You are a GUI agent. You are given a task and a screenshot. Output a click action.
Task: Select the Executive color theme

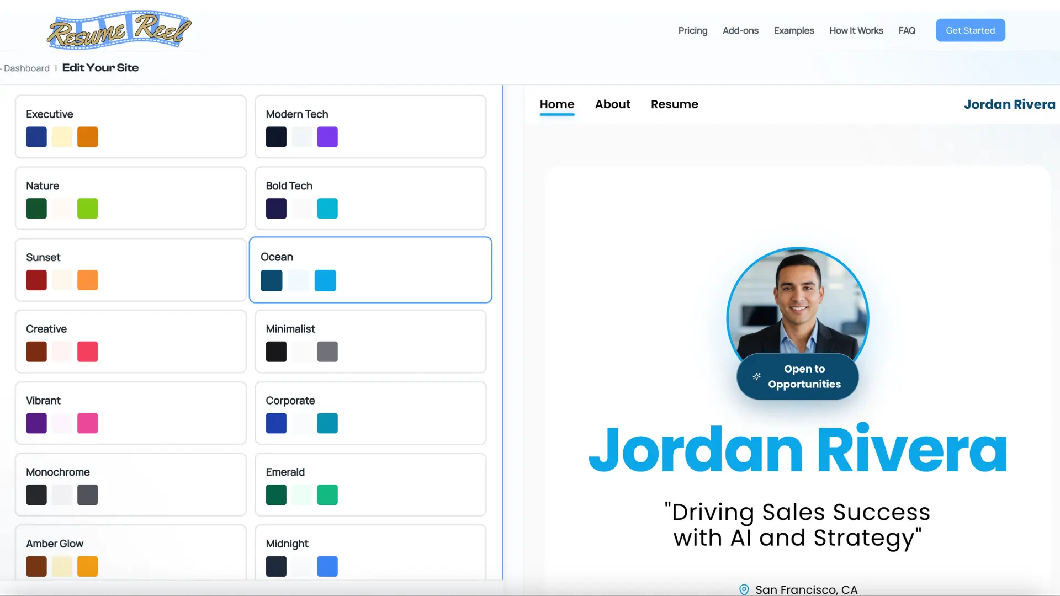130,126
